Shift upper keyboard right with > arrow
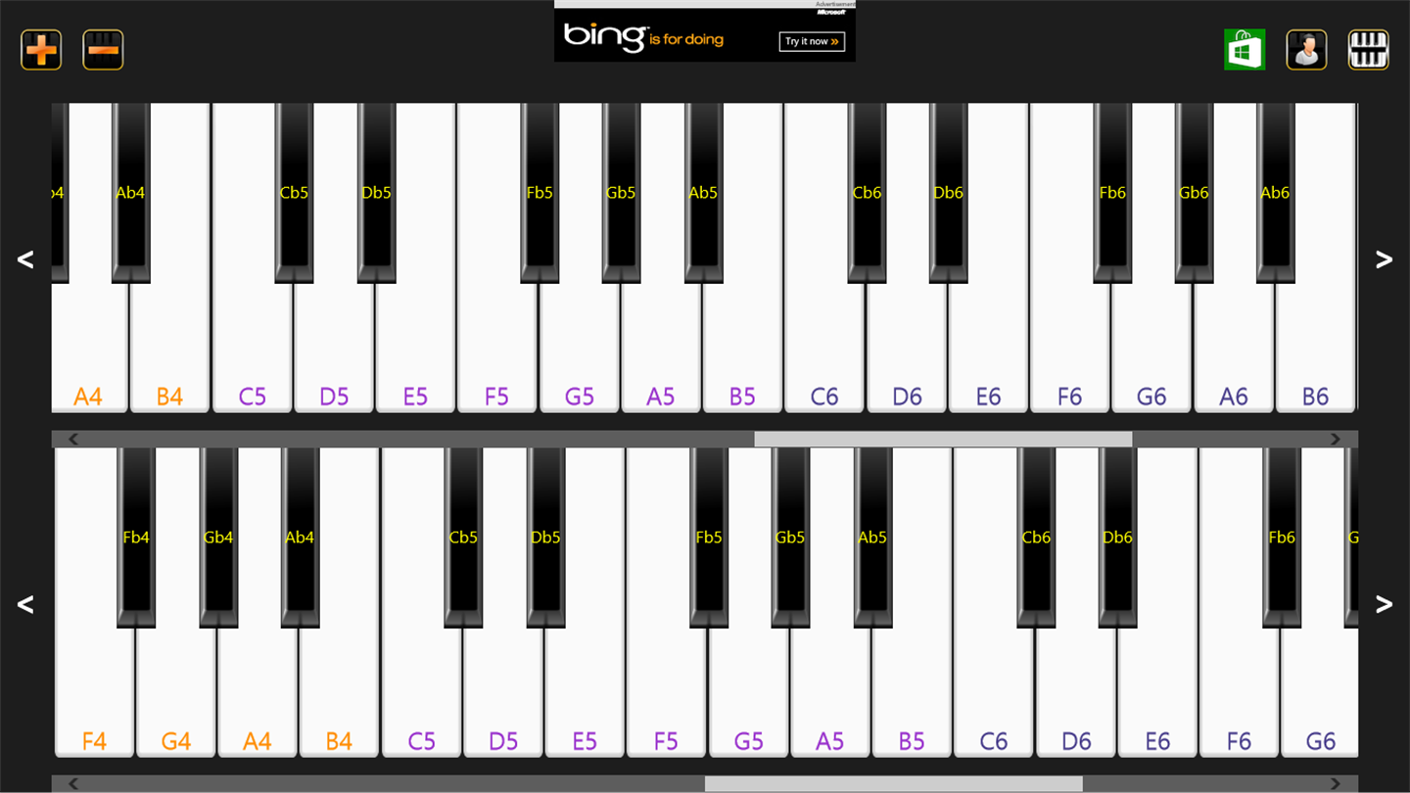 (x=1384, y=259)
